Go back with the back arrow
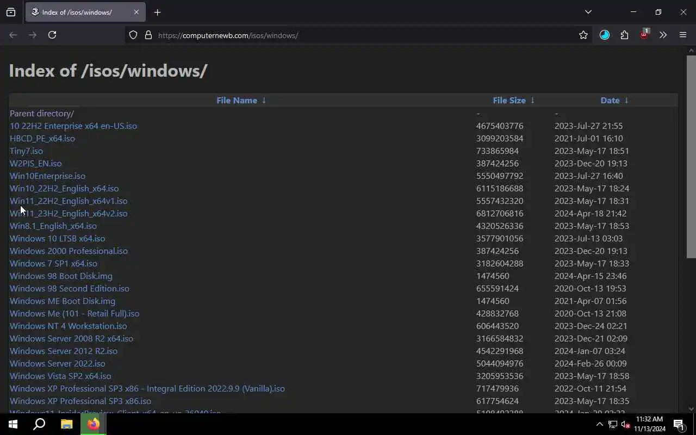Image resolution: width=696 pixels, height=435 pixels. [x=13, y=35]
